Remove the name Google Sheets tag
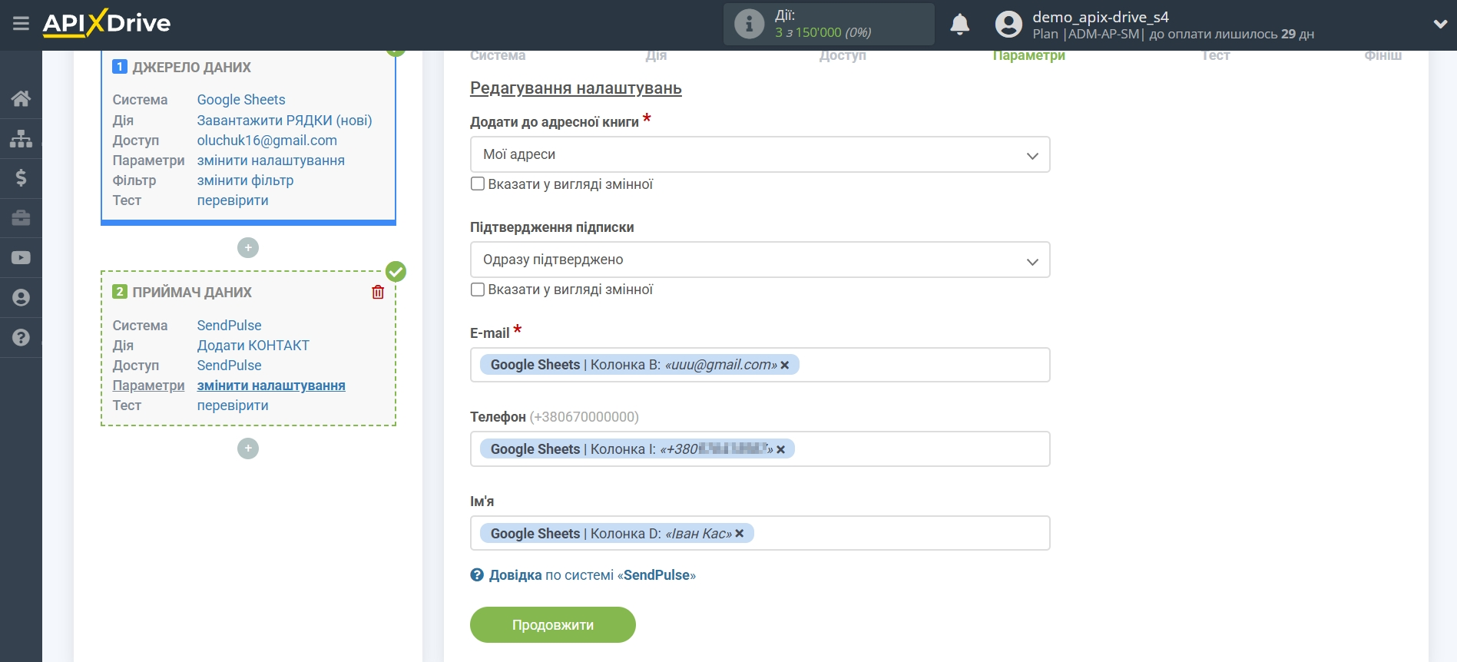This screenshot has height=662, width=1457. 740,534
